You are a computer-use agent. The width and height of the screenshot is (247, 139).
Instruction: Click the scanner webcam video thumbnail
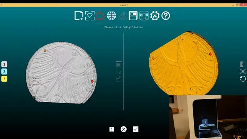[x=208, y=117]
